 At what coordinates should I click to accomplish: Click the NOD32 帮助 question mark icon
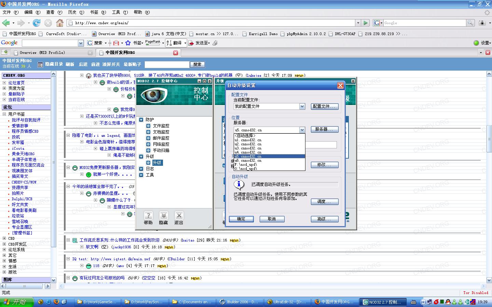click(148, 215)
